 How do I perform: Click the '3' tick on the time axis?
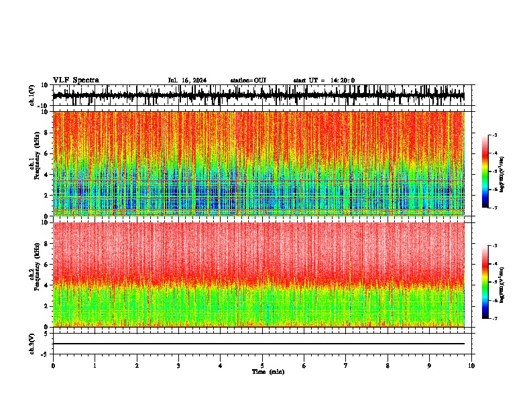[178, 366]
